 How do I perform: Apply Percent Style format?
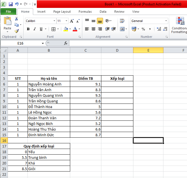143,29
